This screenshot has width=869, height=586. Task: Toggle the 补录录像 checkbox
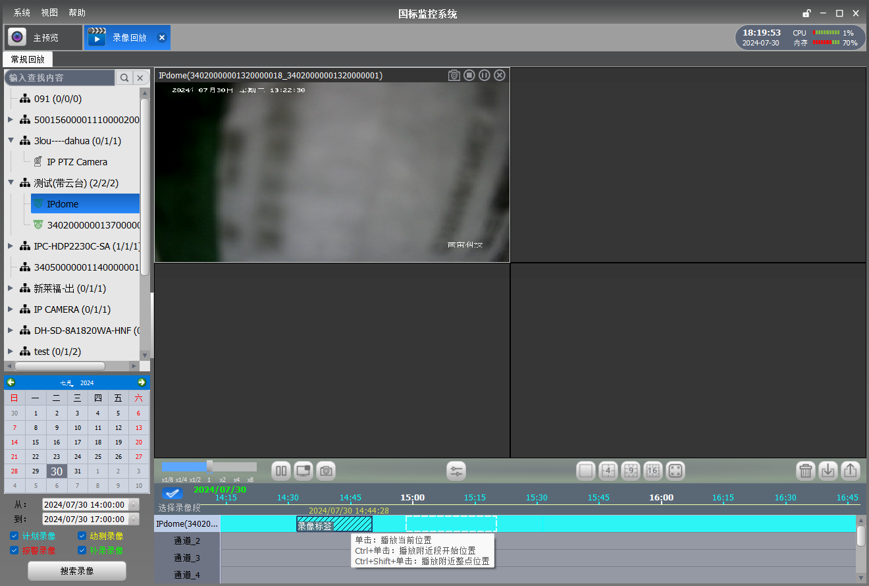pyautogui.click(x=82, y=550)
